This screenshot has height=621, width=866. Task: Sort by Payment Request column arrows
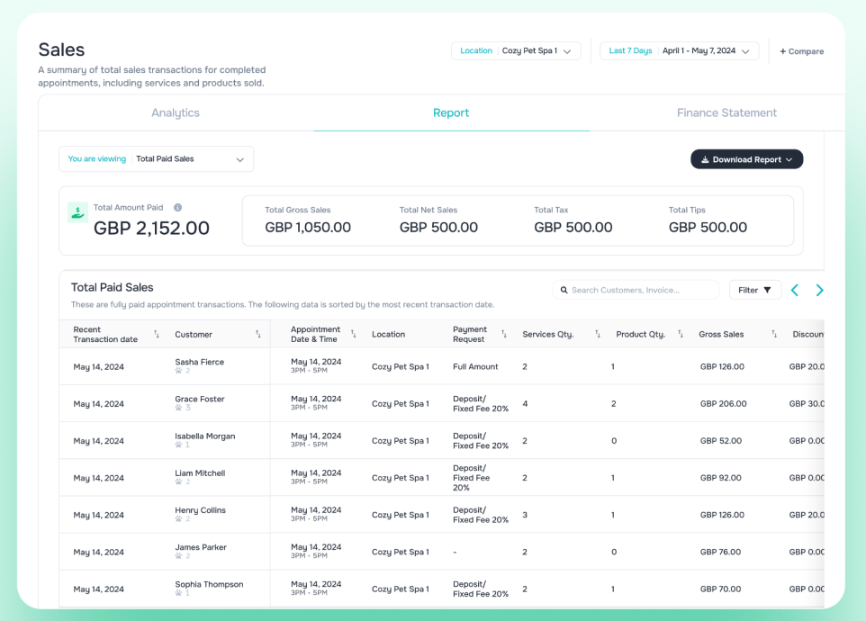[x=504, y=334]
